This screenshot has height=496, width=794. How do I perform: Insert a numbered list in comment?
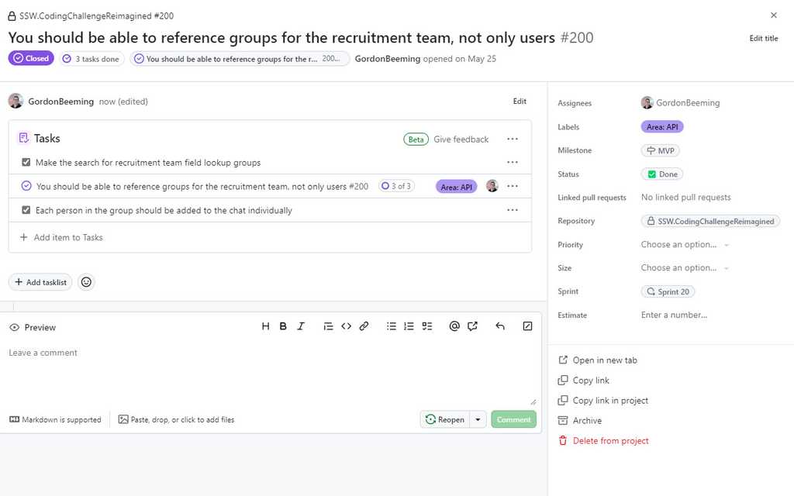click(409, 326)
